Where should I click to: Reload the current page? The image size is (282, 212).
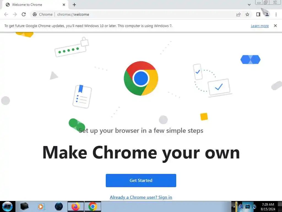[x=24, y=14]
